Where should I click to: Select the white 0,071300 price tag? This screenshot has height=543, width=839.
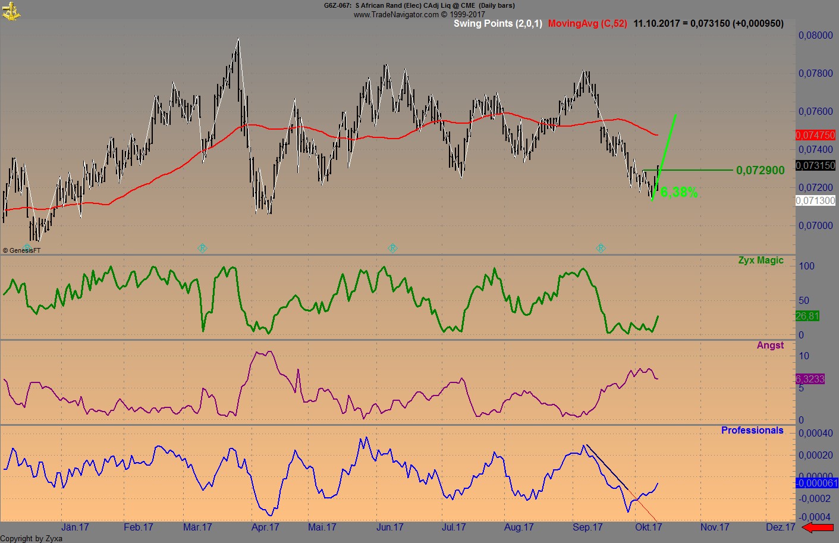pos(815,200)
